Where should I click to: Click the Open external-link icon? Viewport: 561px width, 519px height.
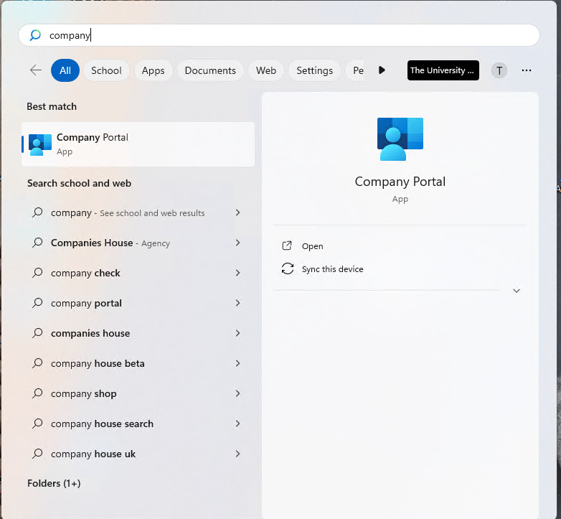pos(287,246)
